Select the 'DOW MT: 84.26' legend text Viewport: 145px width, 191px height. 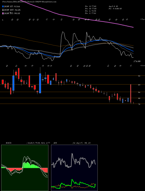[12, 10]
